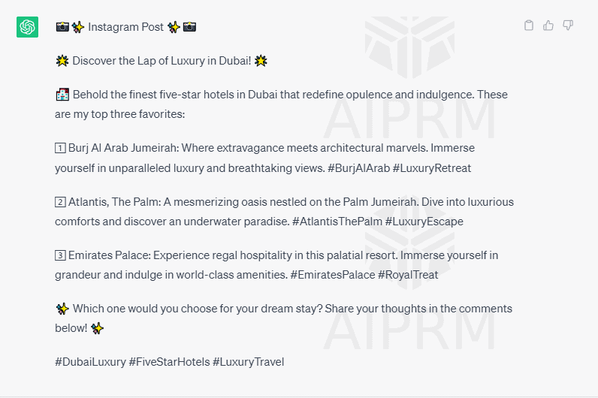This screenshot has height=398, width=598.
Task: Click the camera emoji after Instagram Post
Action: click(189, 27)
